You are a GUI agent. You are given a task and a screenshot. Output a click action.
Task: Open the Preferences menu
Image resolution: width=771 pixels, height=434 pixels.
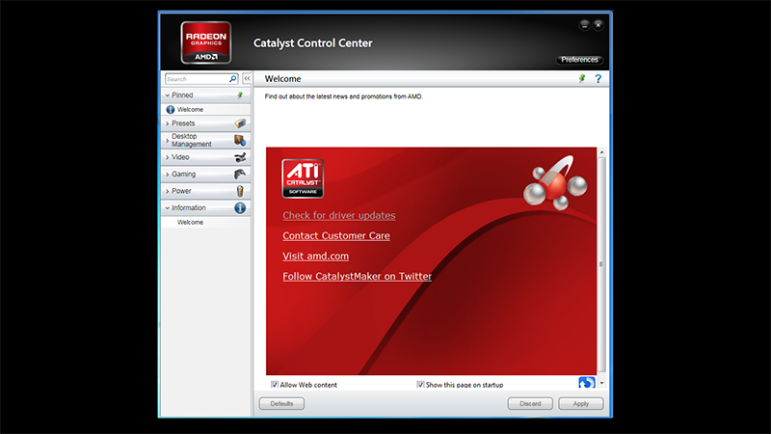(579, 60)
